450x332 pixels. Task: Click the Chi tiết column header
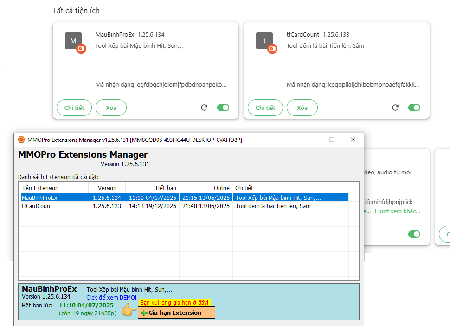[290, 188]
